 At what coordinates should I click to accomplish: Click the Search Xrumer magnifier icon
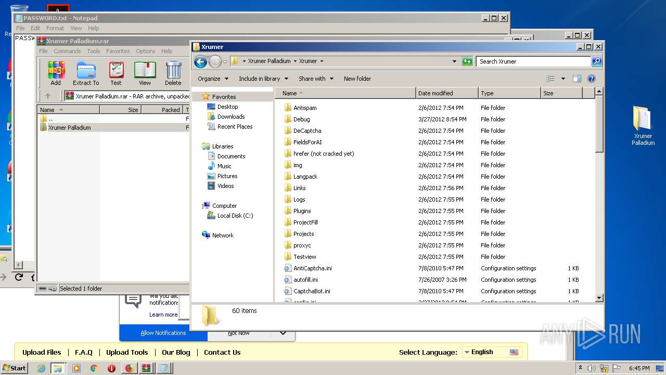(x=597, y=61)
